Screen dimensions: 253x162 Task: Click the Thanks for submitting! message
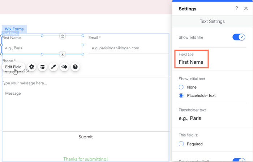86,159
